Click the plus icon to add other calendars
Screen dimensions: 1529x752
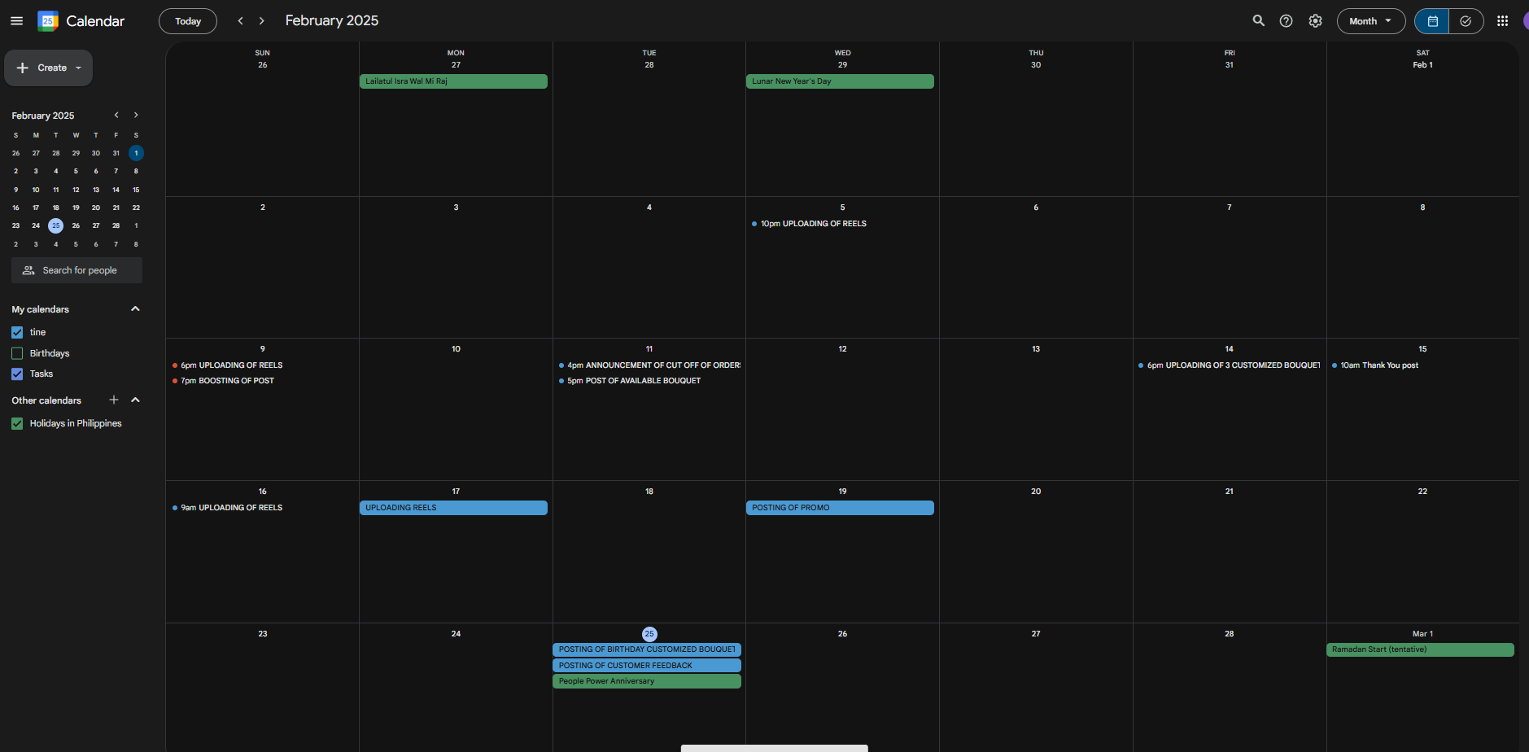(114, 400)
